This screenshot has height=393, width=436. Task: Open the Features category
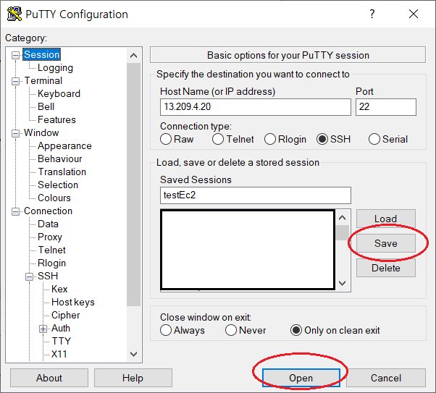click(x=56, y=120)
